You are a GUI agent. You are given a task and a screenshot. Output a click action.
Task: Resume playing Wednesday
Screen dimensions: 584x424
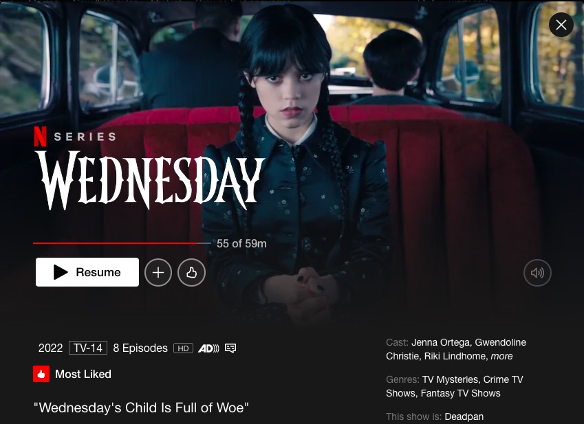click(x=87, y=272)
